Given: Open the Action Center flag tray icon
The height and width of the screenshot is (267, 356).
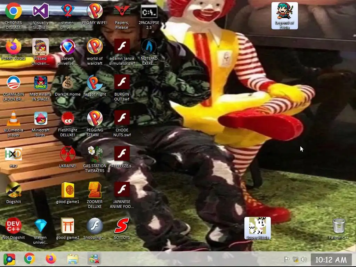Looking at the screenshot, I should point(287,259).
